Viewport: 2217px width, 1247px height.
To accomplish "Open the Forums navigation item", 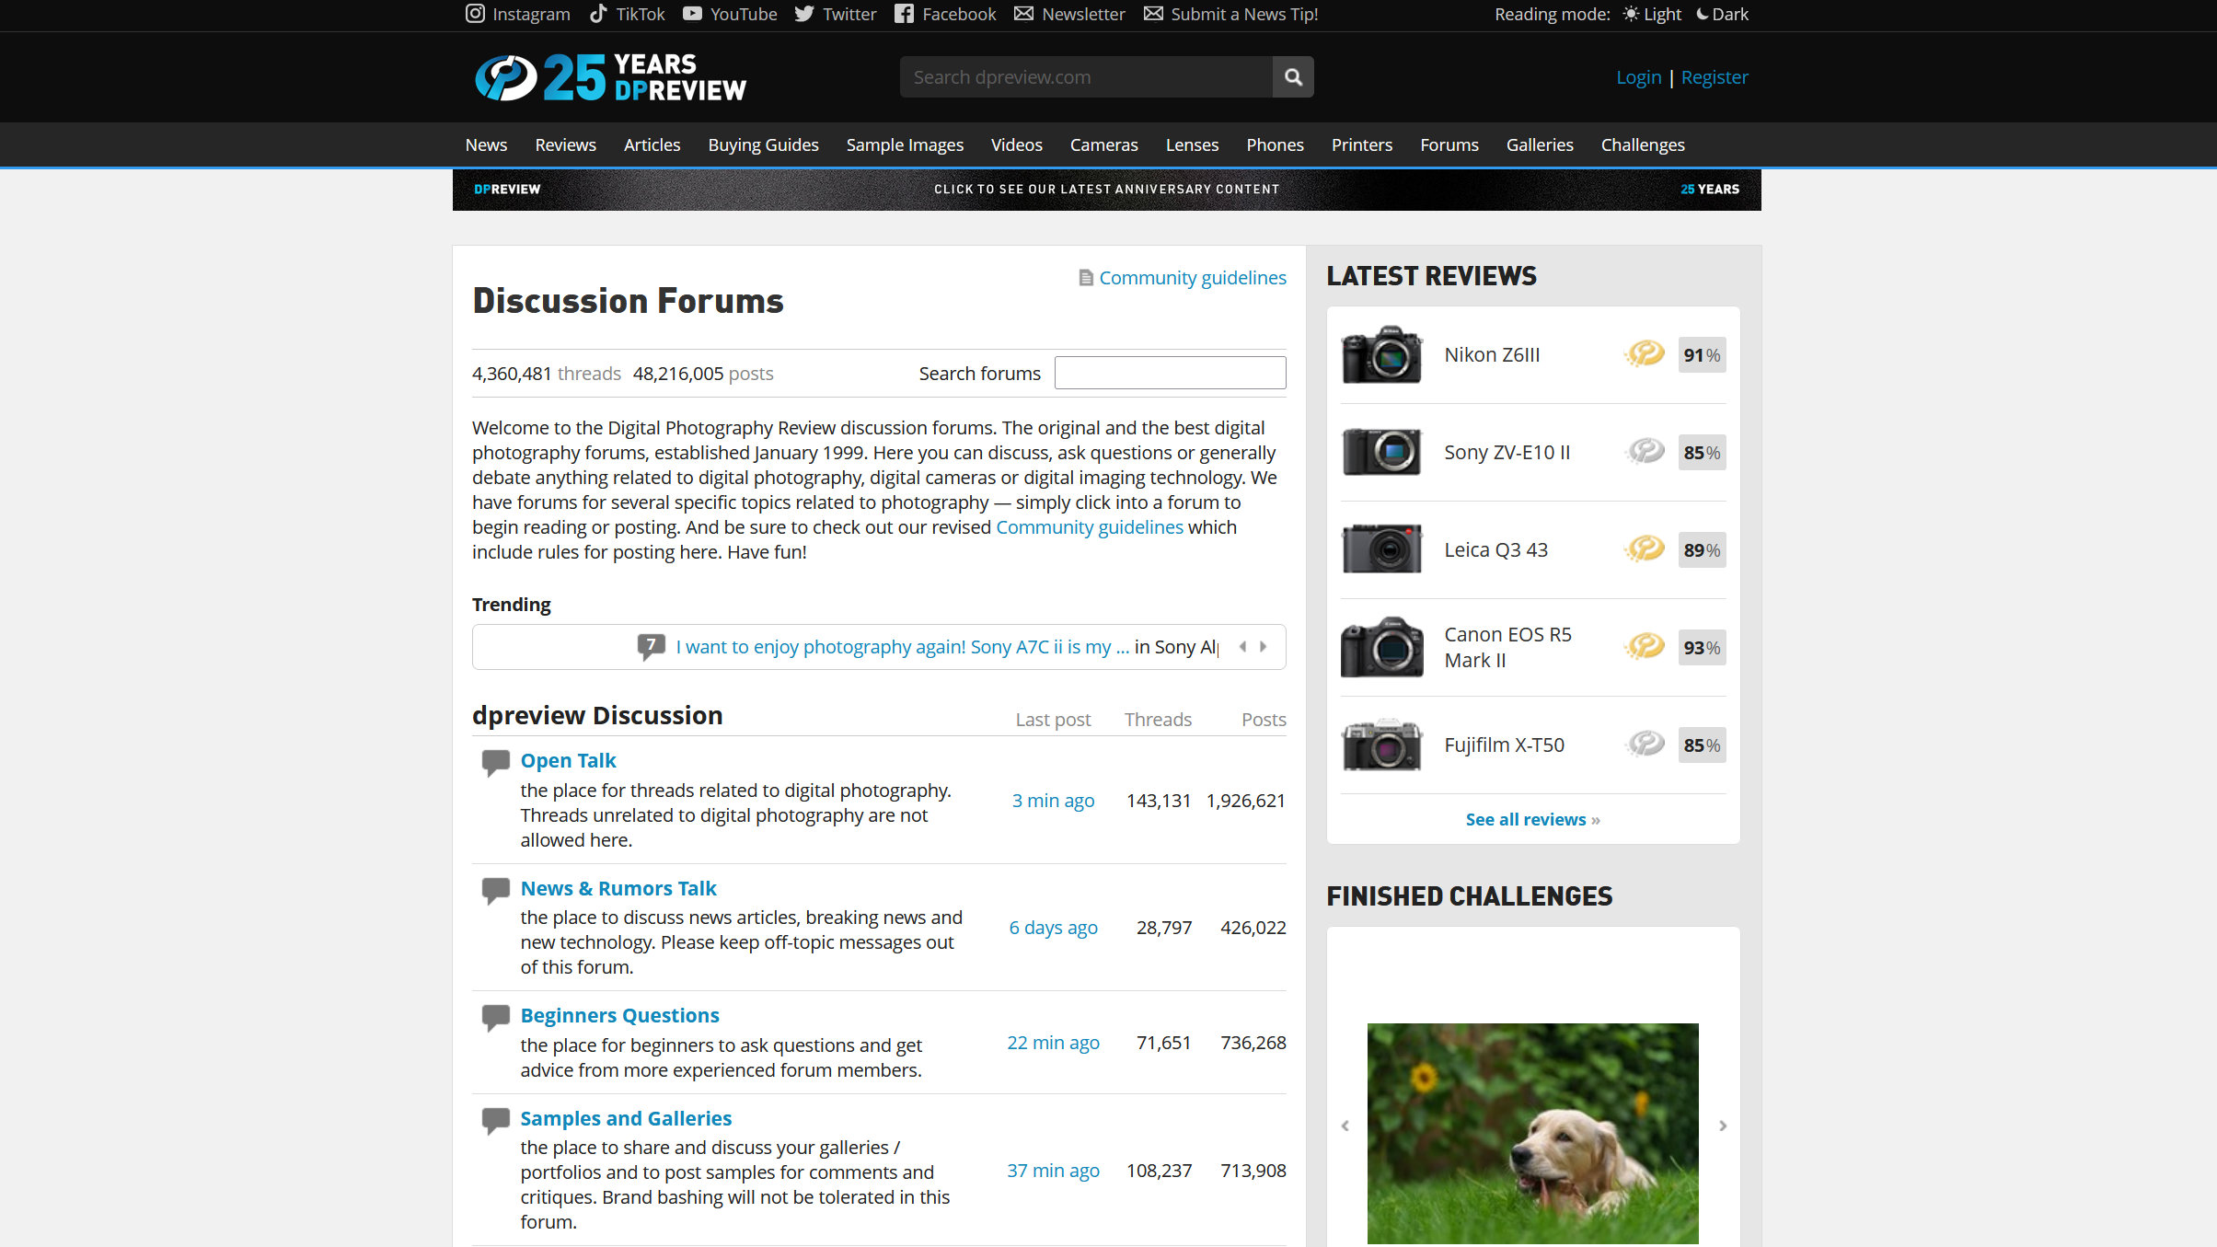I will click(x=1449, y=144).
